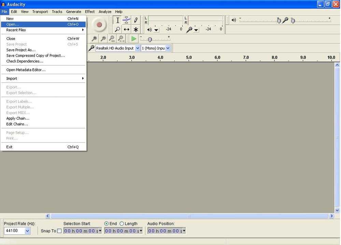Choose Edit Chains... menu entry

(x=43, y=124)
